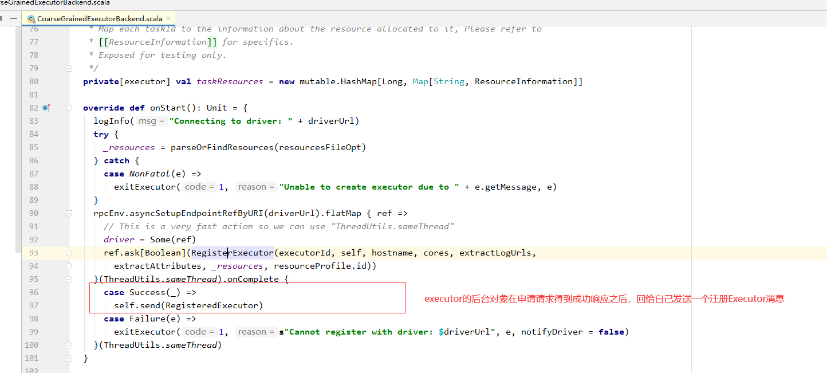Click the Scala class icon on the editor tab
The width and height of the screenshot is (827, 373).
point(31,19)
